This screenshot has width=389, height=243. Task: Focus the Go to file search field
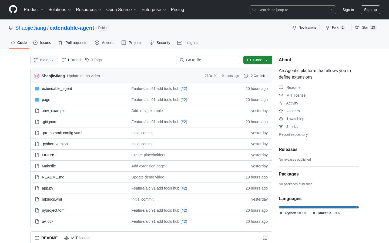point(207,60)
